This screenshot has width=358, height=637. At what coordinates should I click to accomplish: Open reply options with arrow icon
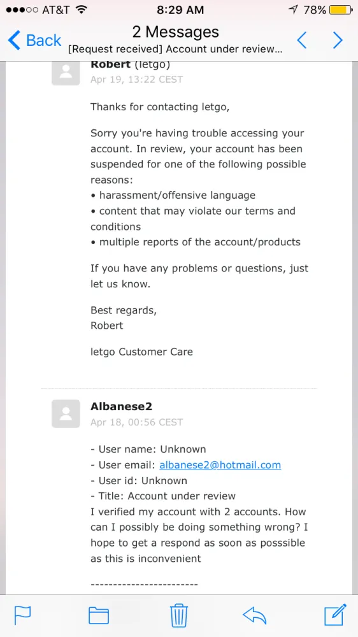(254, 615)
